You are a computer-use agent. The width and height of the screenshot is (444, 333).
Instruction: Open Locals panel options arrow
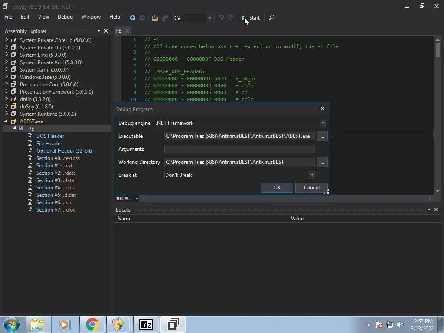pyautogui.click(x=429, y=209)
